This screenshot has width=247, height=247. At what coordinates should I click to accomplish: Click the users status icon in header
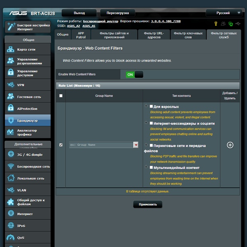(223, 24)
